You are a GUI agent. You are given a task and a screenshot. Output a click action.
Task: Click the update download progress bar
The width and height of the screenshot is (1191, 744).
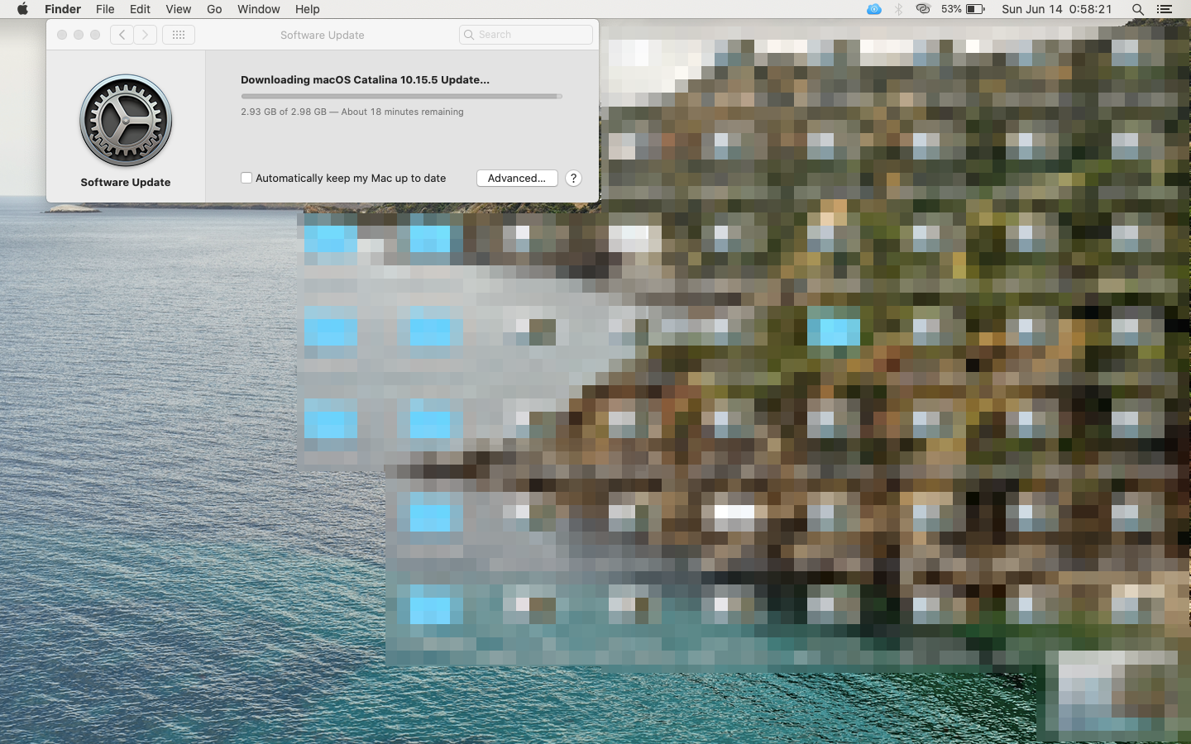click(401, 96)
